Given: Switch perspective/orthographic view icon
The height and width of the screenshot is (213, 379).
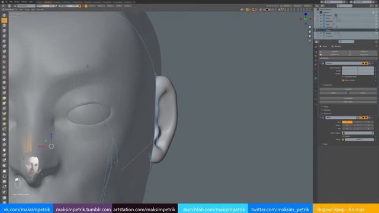Looking at the screenshot, I should tap(310, 41).
